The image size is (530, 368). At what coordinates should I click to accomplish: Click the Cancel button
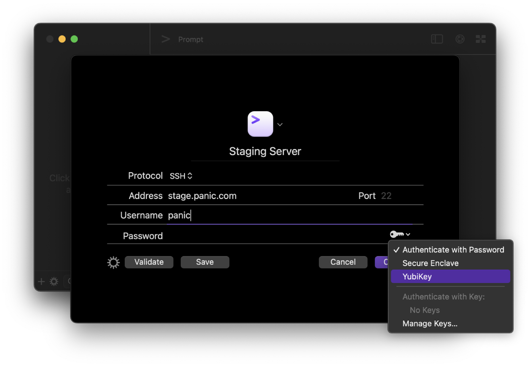click(x=343, y=262)
